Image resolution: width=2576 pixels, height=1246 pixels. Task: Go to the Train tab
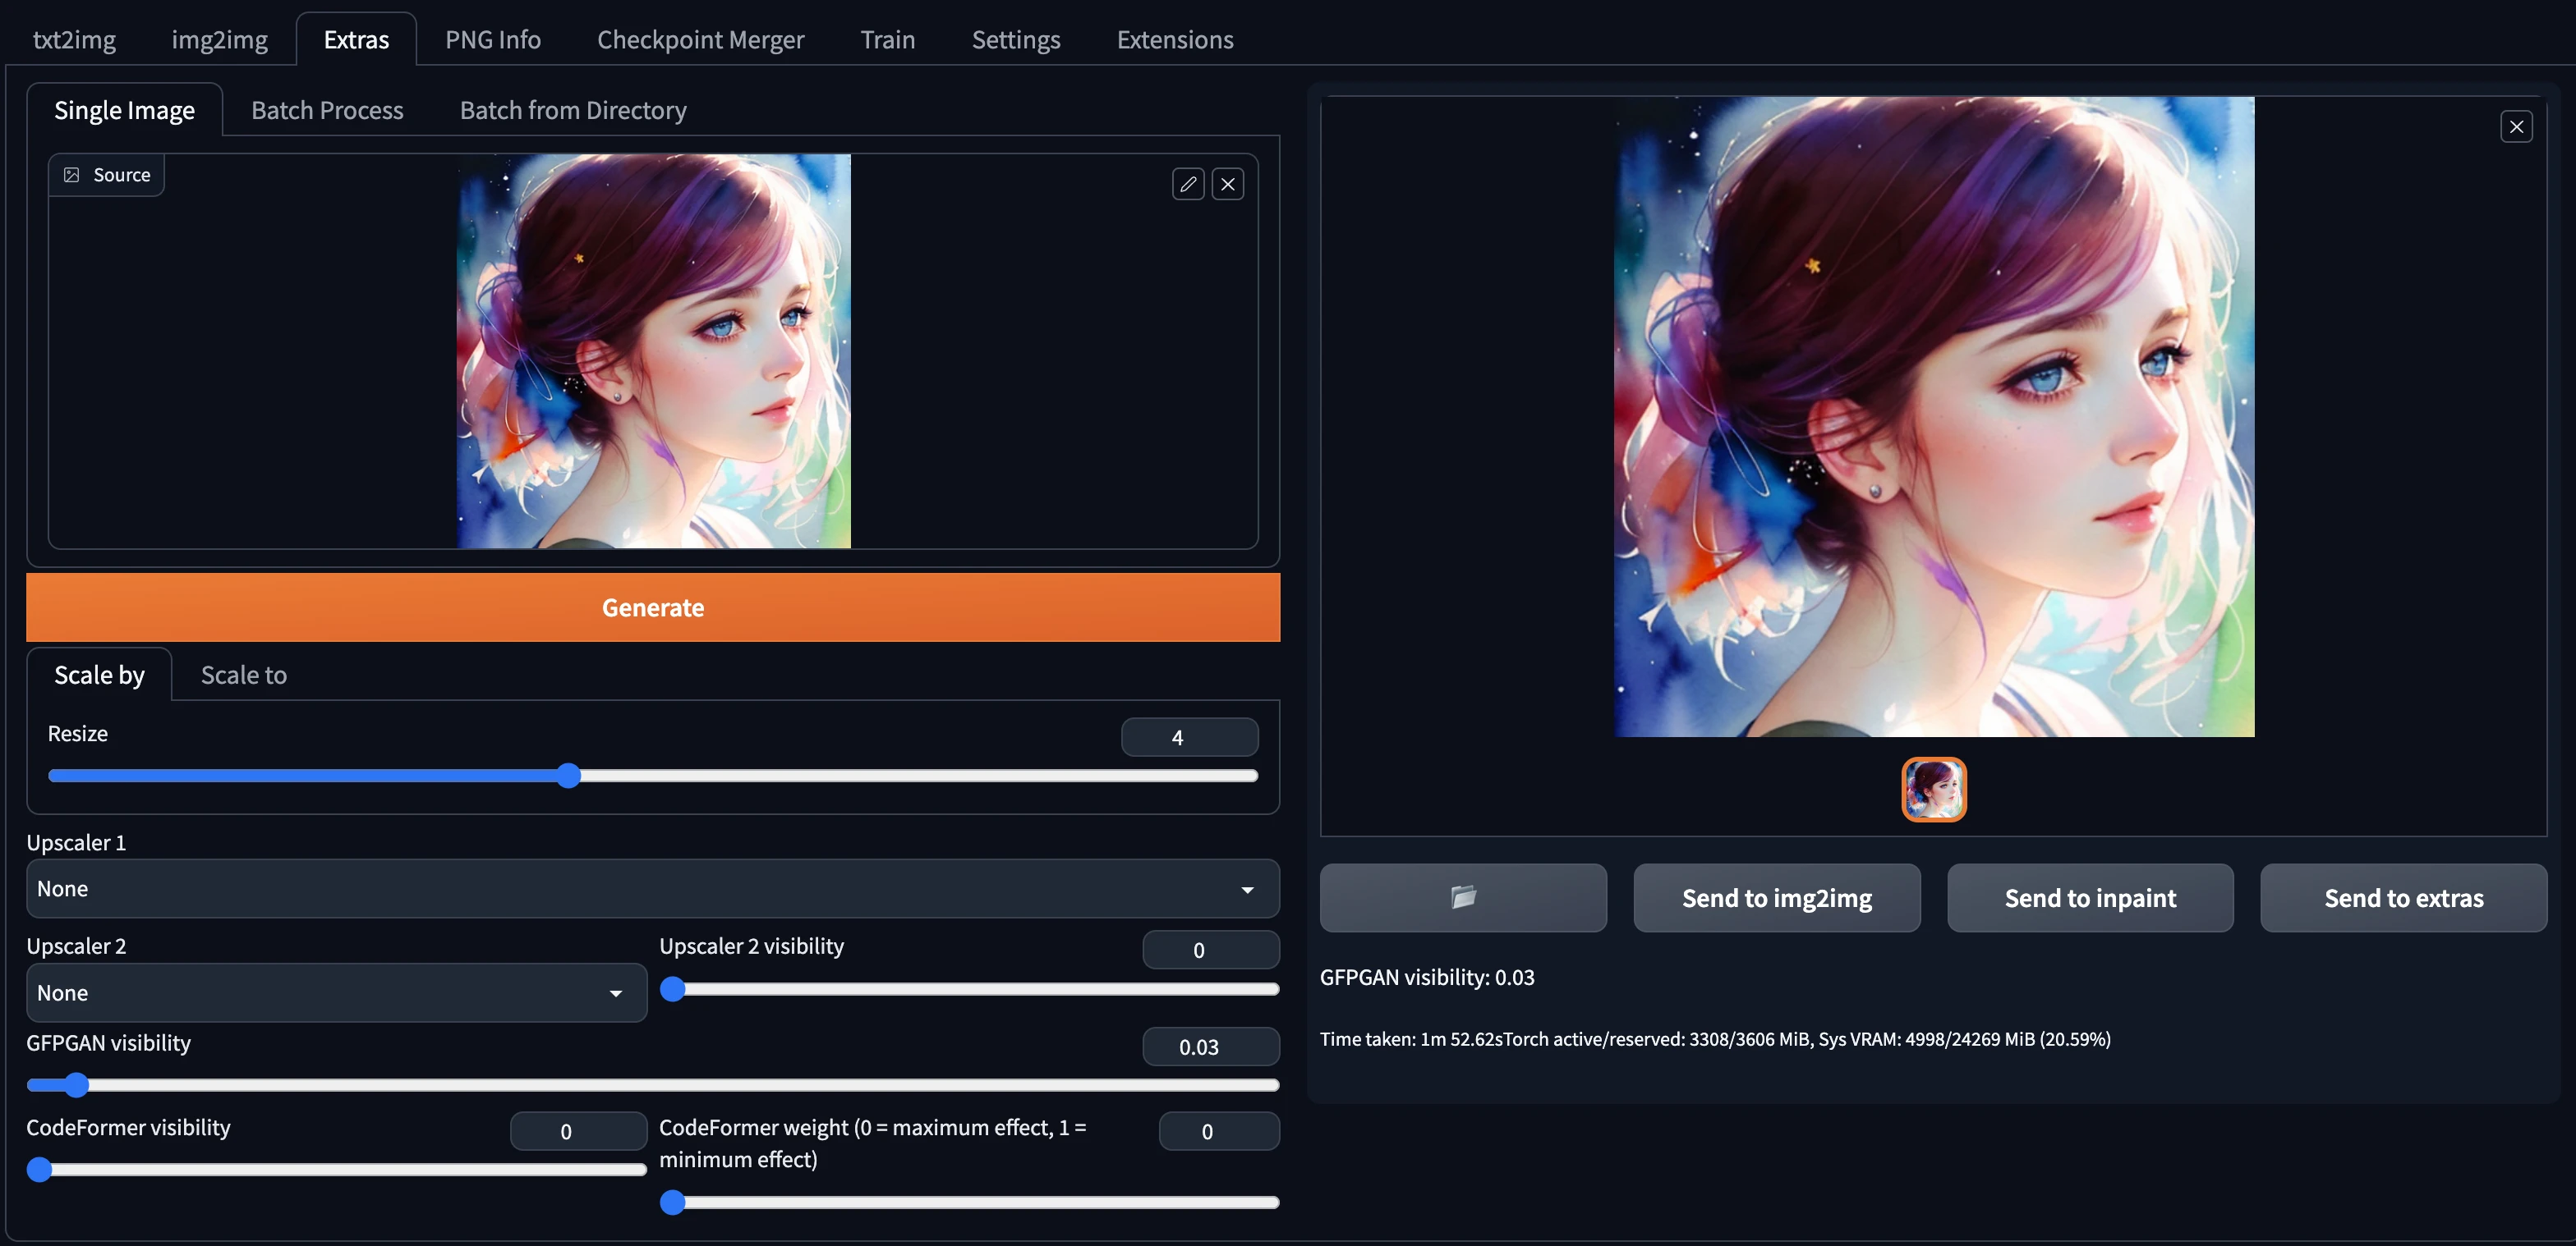pyautogui.click(x=888, y=40)
